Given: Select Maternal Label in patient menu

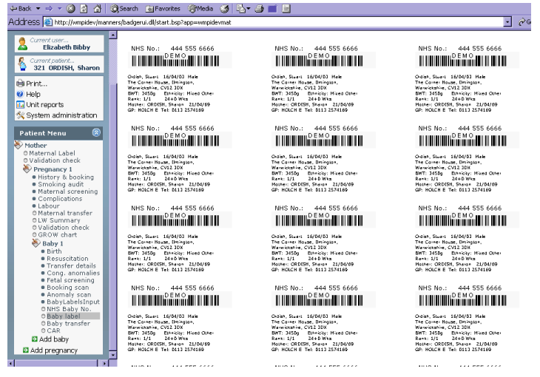Looking at the screenshot, I should point(52,153).
